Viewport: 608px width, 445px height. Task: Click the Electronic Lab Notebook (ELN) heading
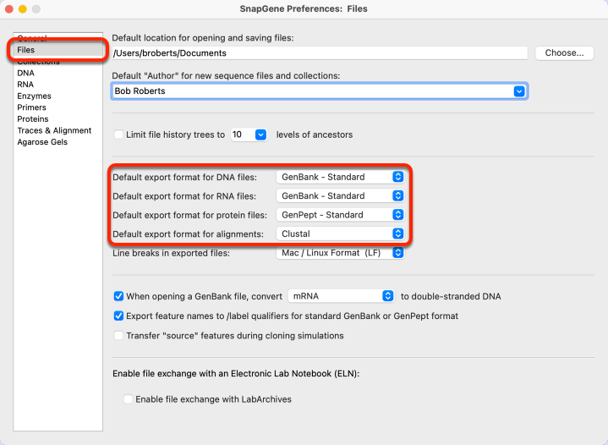tap(236, 374)
